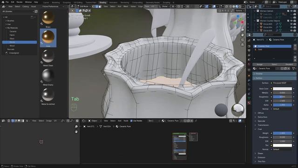Click the Select button under material slots
Image resolution: width=298 pixels, height=168 pixels.
[x=274, y=64]
